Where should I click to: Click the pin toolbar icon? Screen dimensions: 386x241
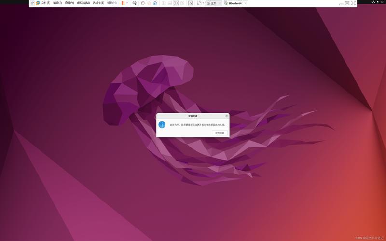pos(32,3)
